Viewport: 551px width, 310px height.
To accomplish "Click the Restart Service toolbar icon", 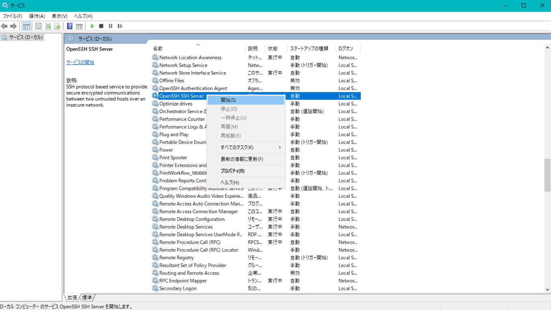I will [120, 26].
